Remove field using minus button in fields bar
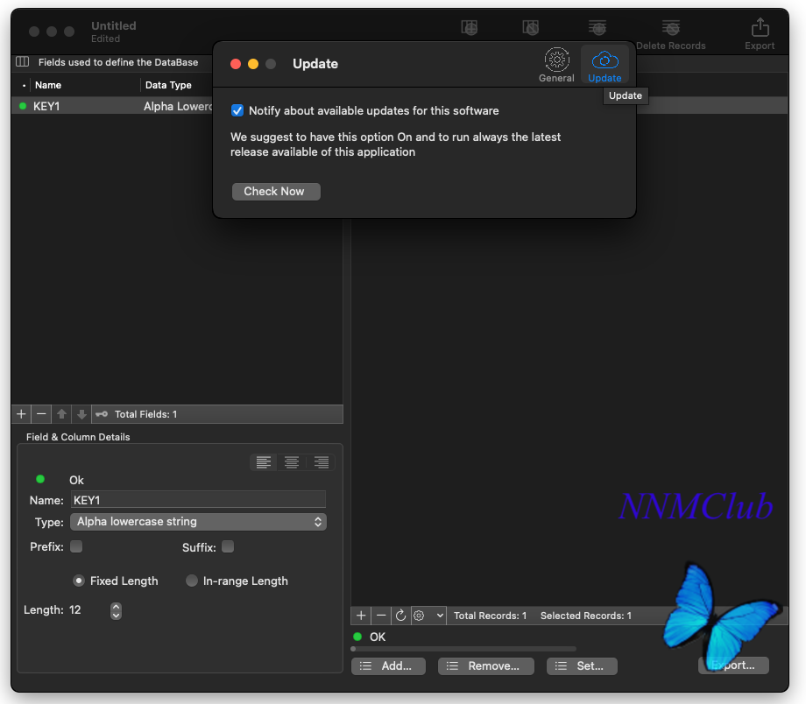 coord(41,414)
